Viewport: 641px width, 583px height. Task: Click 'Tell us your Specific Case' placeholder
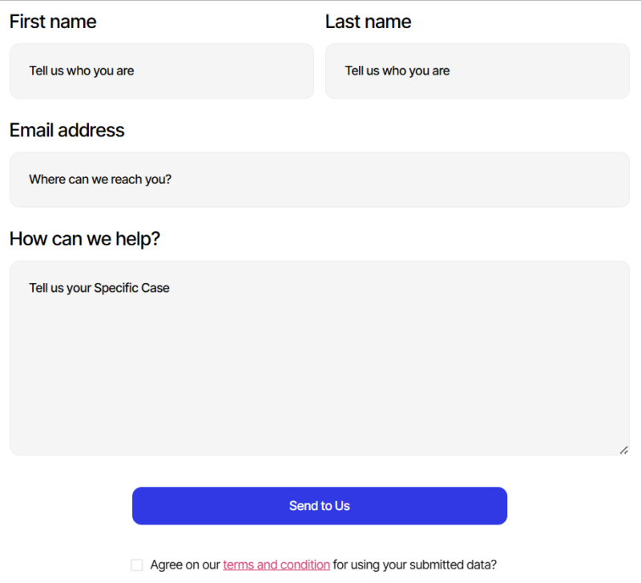[99, 288]
